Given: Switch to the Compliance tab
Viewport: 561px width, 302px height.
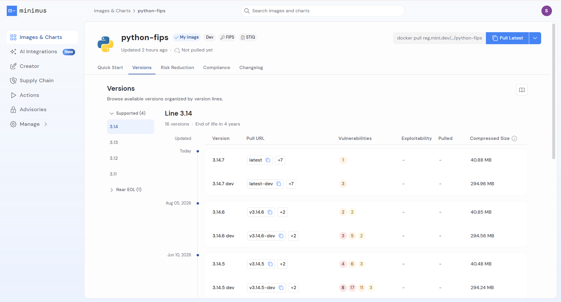Looking at the screenshot, I should click(x=217, y=68).
